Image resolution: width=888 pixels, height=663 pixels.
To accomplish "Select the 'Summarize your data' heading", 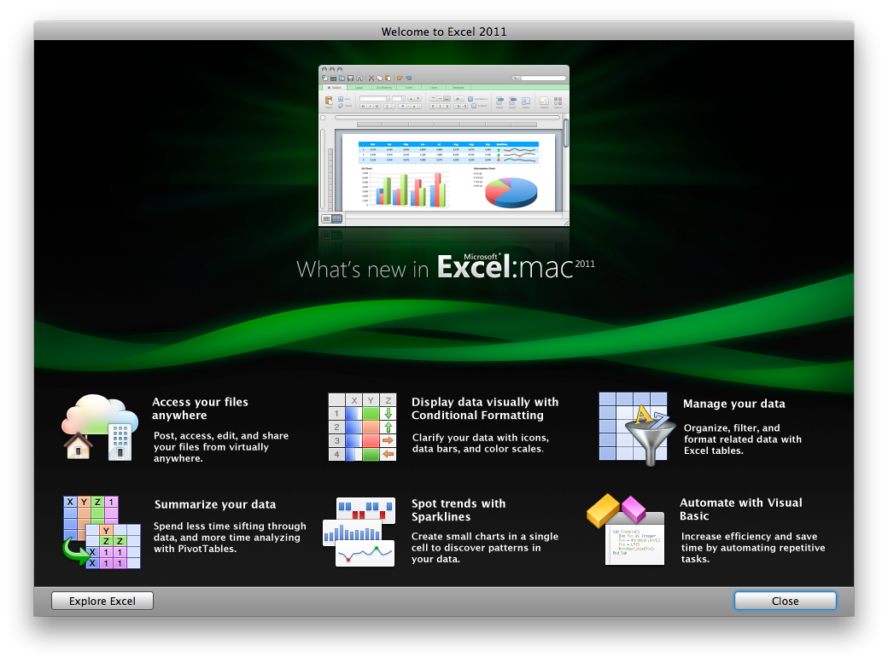I will (x=215, y=504).
